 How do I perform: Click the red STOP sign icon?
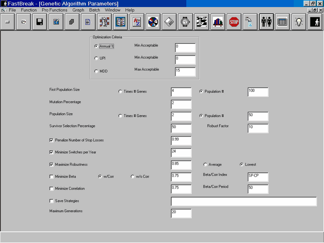coord(234,23)
